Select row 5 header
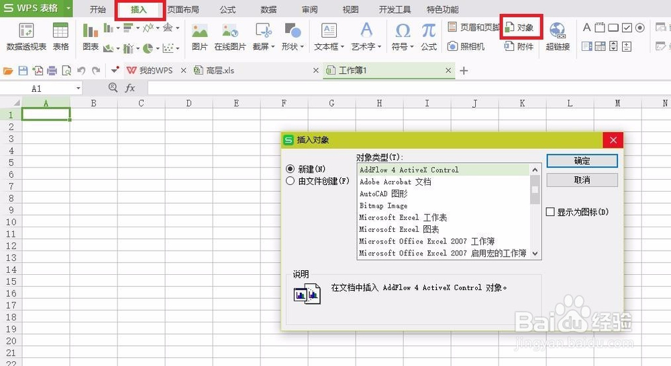Screen dimensions: 671x366 [x=11, y=162]
